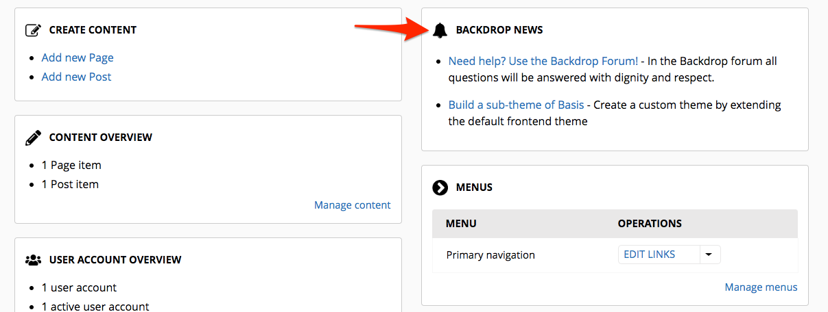
Task: Click the '1 Page item' entry
Action: [71, 165]
